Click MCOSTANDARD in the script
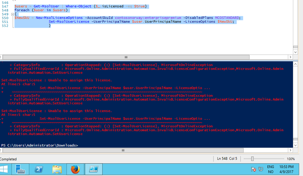The width and height of the screenshot is (303, 176). tap(227, 18)
